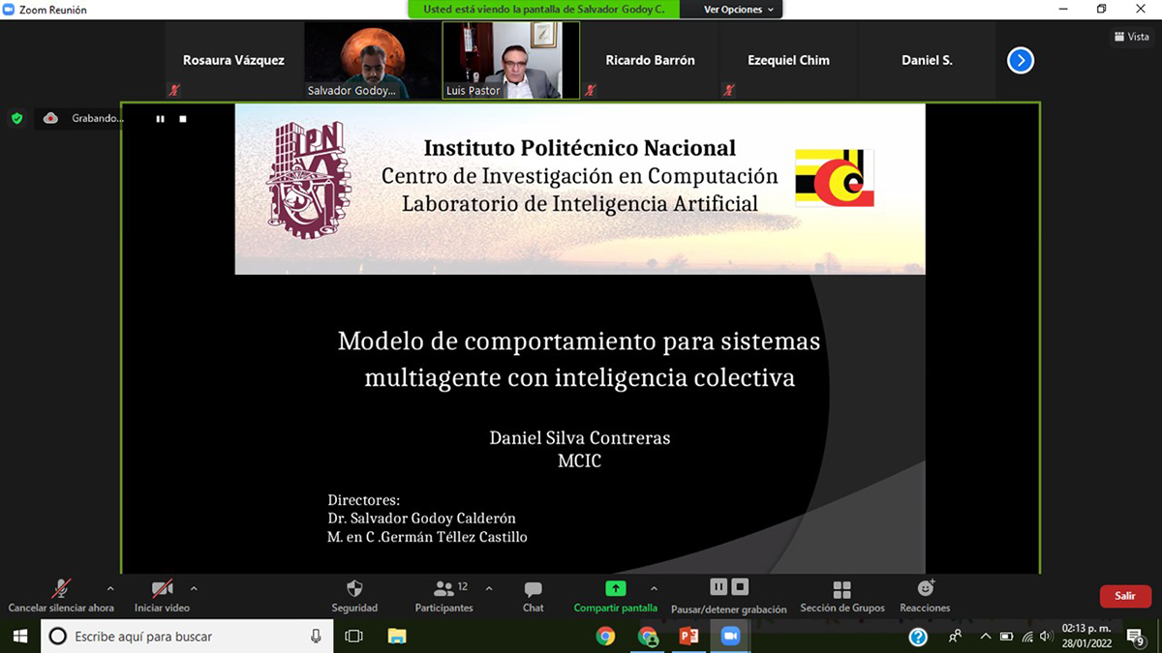Expand video options arrow beside Iniciar video
The width and height of the screenshot is (1162, 653).
(194, 588)
